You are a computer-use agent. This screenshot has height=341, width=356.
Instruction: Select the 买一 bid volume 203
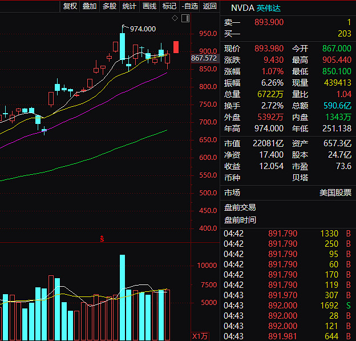tap(345, 34)
